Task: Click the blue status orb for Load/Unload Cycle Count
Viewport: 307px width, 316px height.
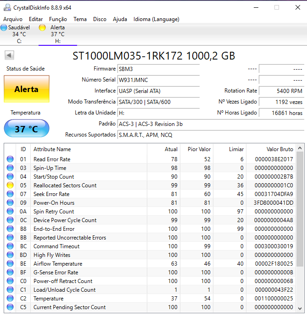Action: click(10, 289)
